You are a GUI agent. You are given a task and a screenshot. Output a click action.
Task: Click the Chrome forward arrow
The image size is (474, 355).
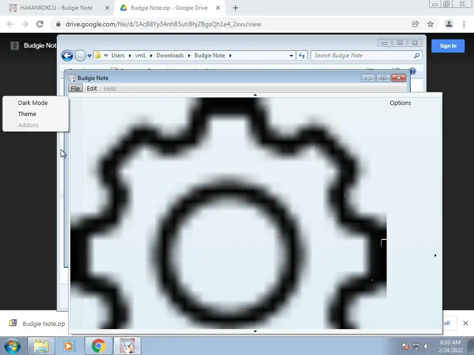[x=25, y=24]
